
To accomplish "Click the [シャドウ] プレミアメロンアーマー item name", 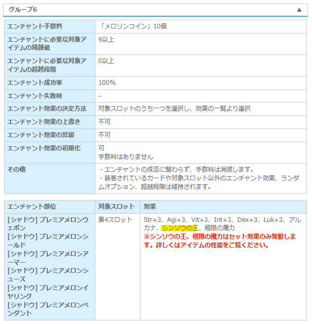I will (48, 258).
